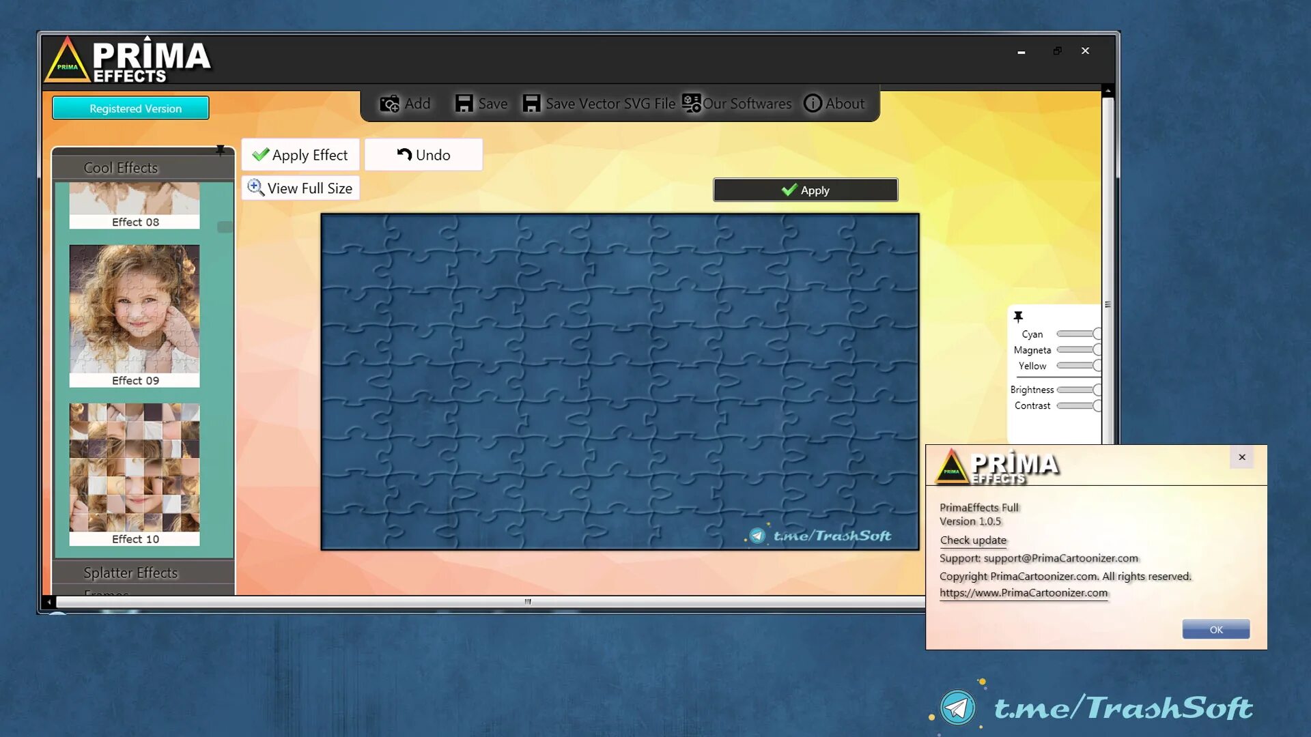Click the green checkmark on Apply Effect

[261, 155]
